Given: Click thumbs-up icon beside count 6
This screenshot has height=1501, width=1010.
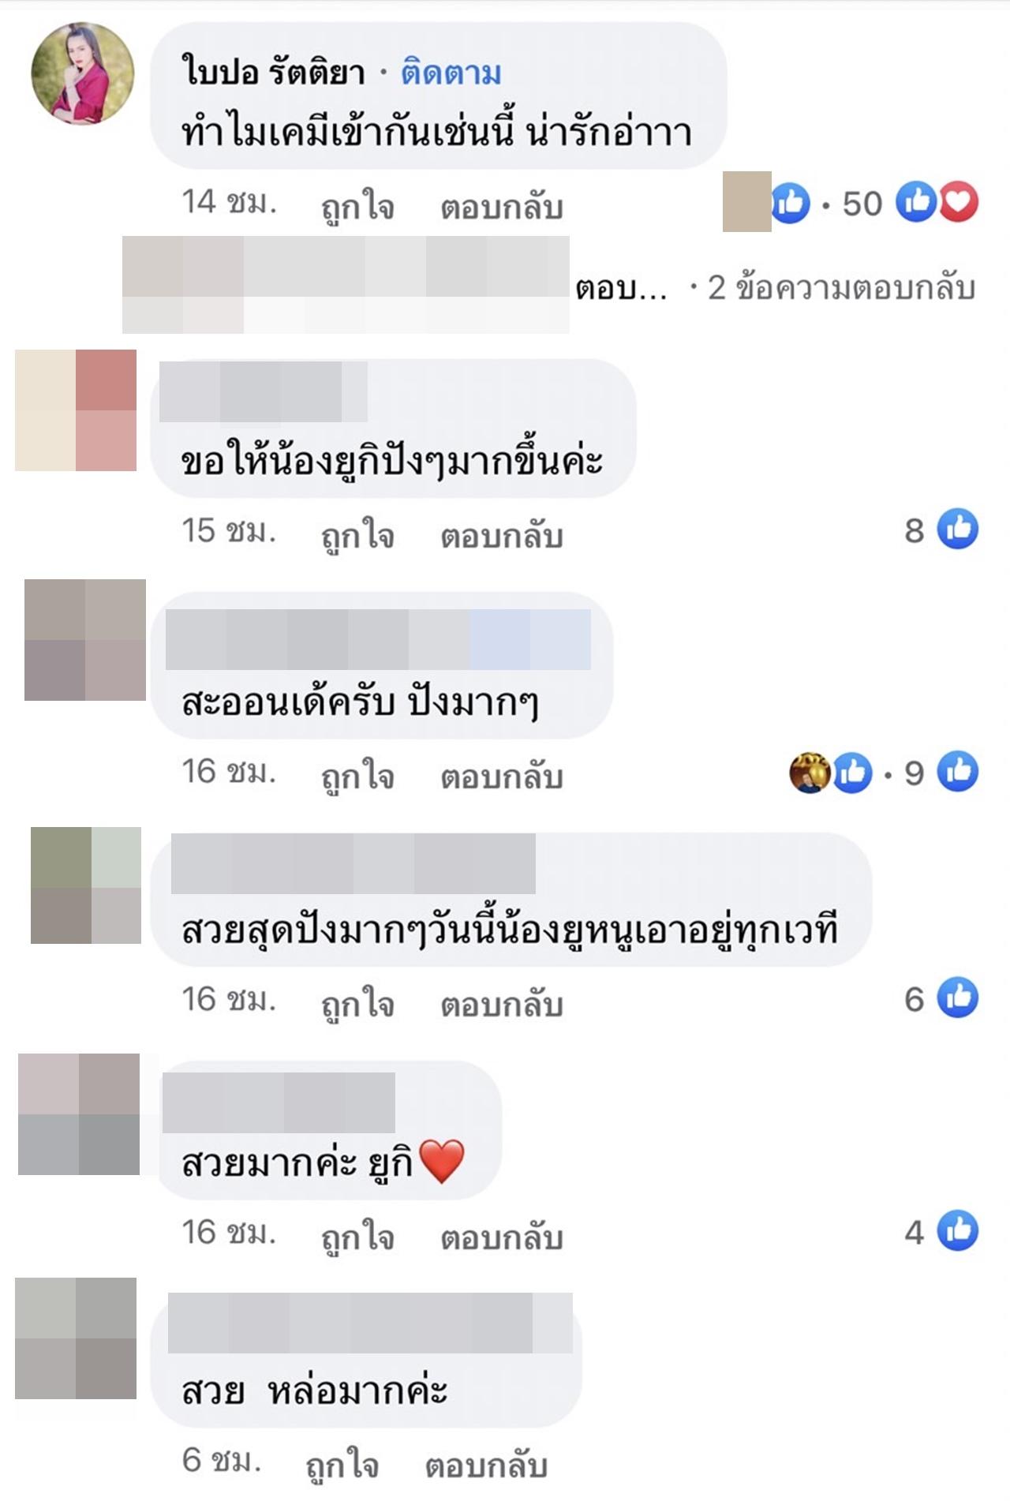Looking at the screenshot, I should coord(958,998).
